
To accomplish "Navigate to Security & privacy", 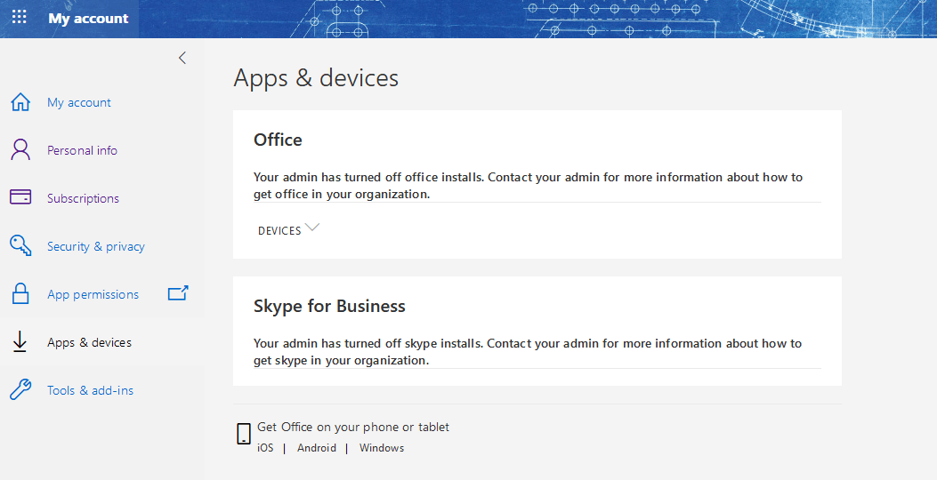I will (95, 246).
